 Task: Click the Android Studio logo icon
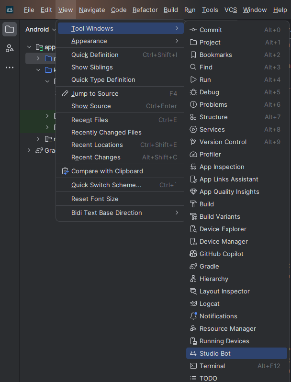coord(10,10)
